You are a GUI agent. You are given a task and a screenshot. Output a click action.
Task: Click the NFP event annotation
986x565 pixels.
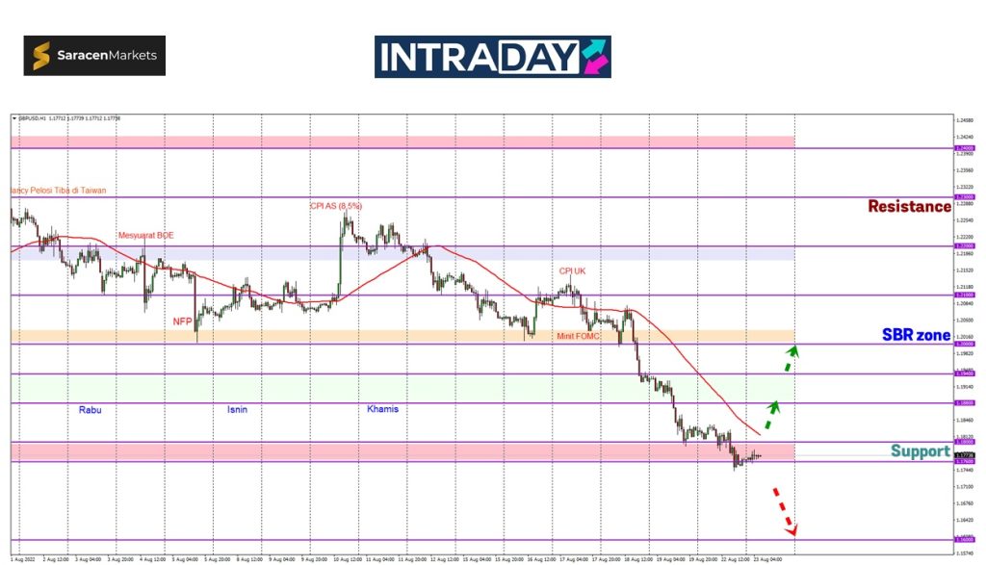[x=182, y=321]
